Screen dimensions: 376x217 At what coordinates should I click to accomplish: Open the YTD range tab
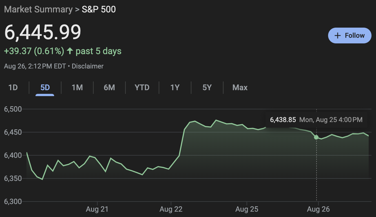(142, 88)
